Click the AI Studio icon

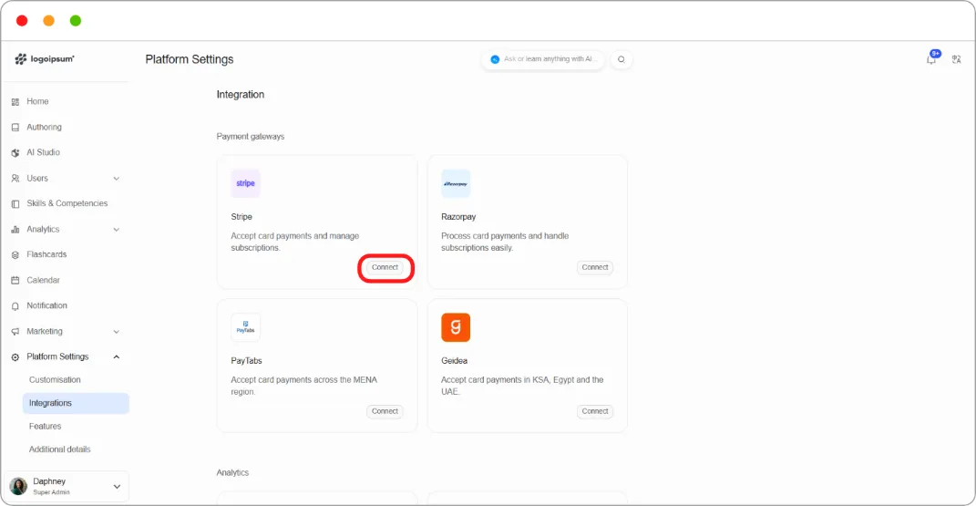pos(15,152)
